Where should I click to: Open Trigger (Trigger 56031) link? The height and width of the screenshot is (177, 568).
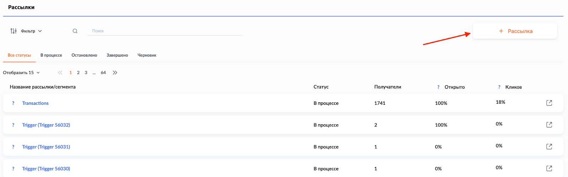46,147
